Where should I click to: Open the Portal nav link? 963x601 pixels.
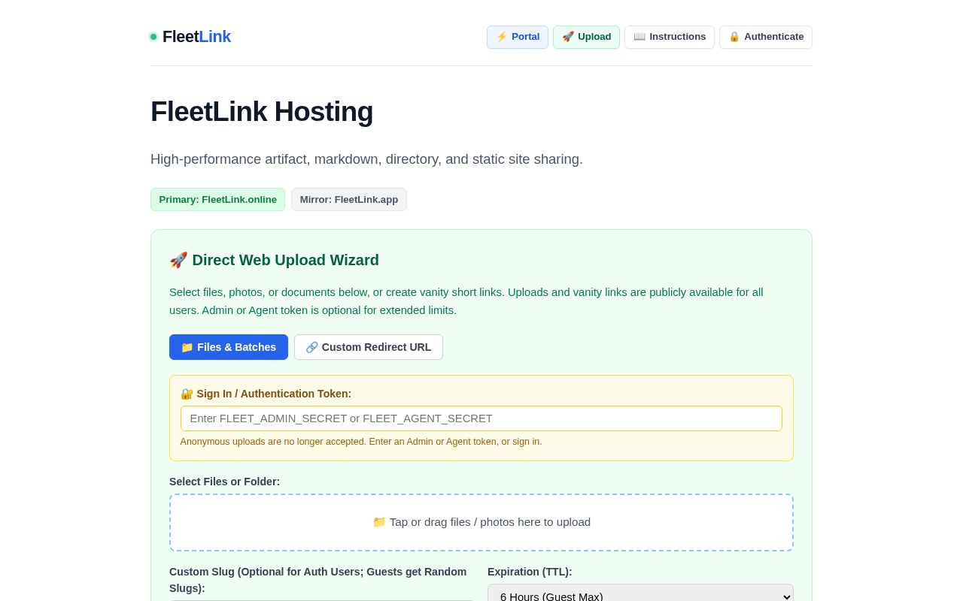coord(518,37)
